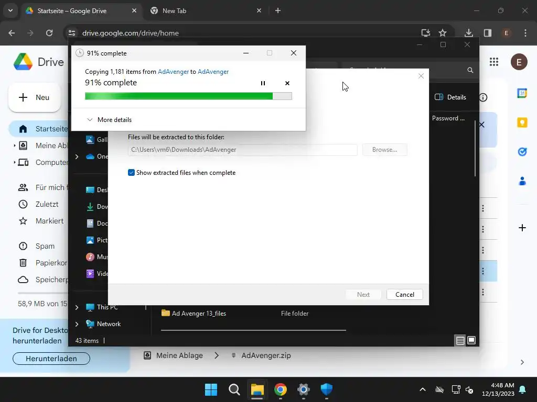Click Details pane toggle in Explorer
537x402 pixels.
coord(450,97)
